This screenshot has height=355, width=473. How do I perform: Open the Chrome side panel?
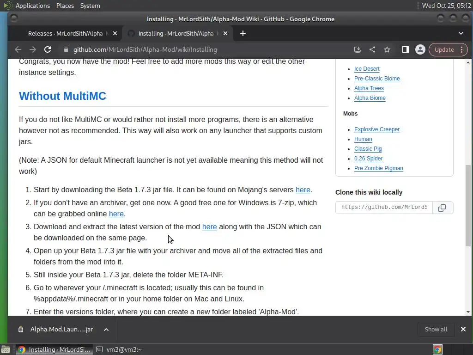405,49
